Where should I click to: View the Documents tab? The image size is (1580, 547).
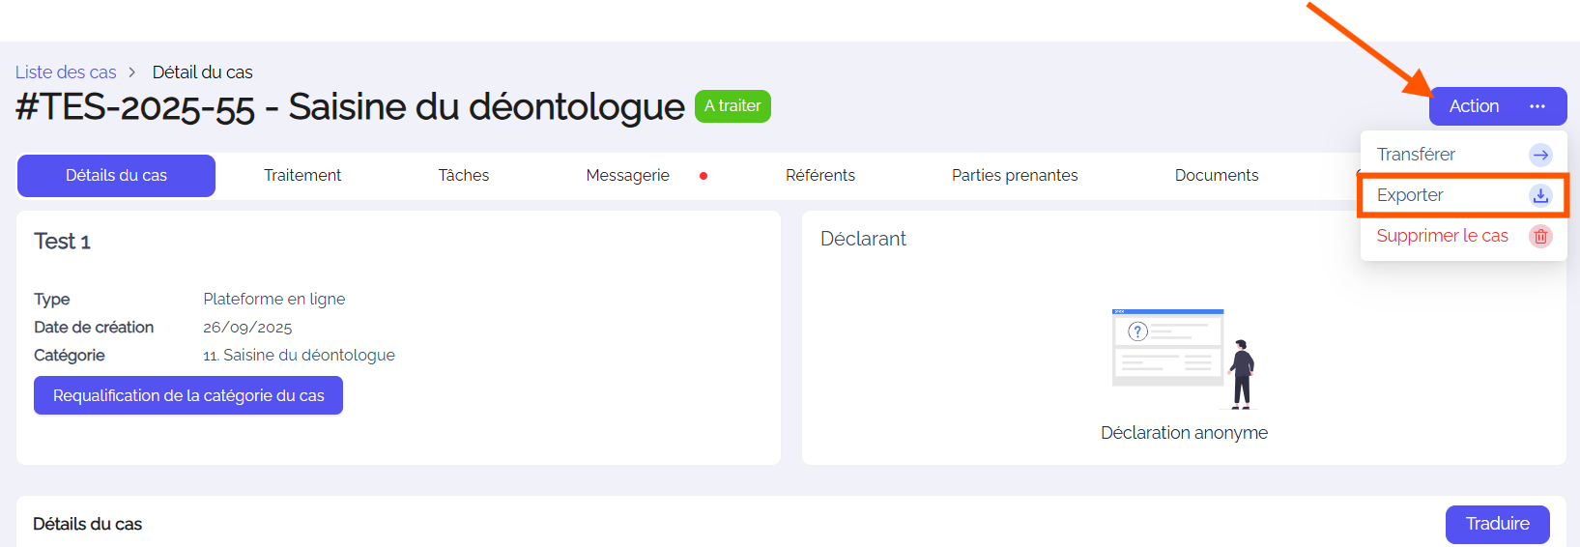(1217, 176)
